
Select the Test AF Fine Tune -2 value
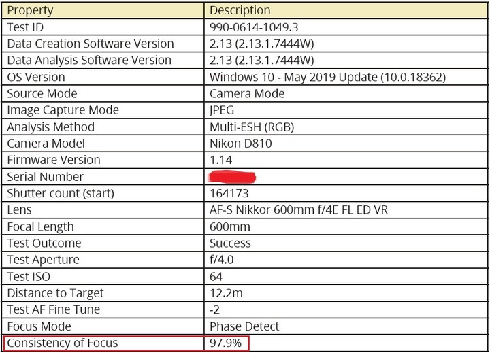click(x=214, y=309)
